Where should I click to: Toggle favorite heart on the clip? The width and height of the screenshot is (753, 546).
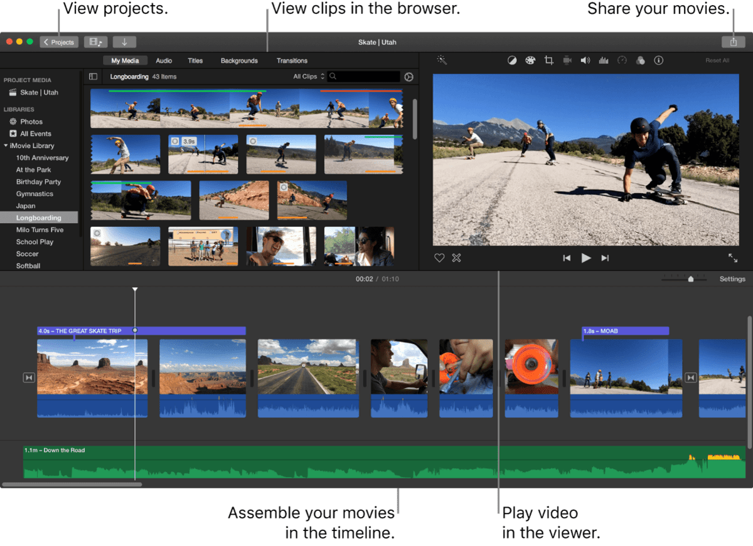439,258
